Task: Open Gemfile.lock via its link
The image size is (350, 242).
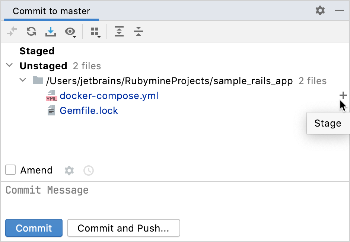Action: pyautogui.click(x=89, y=110)
